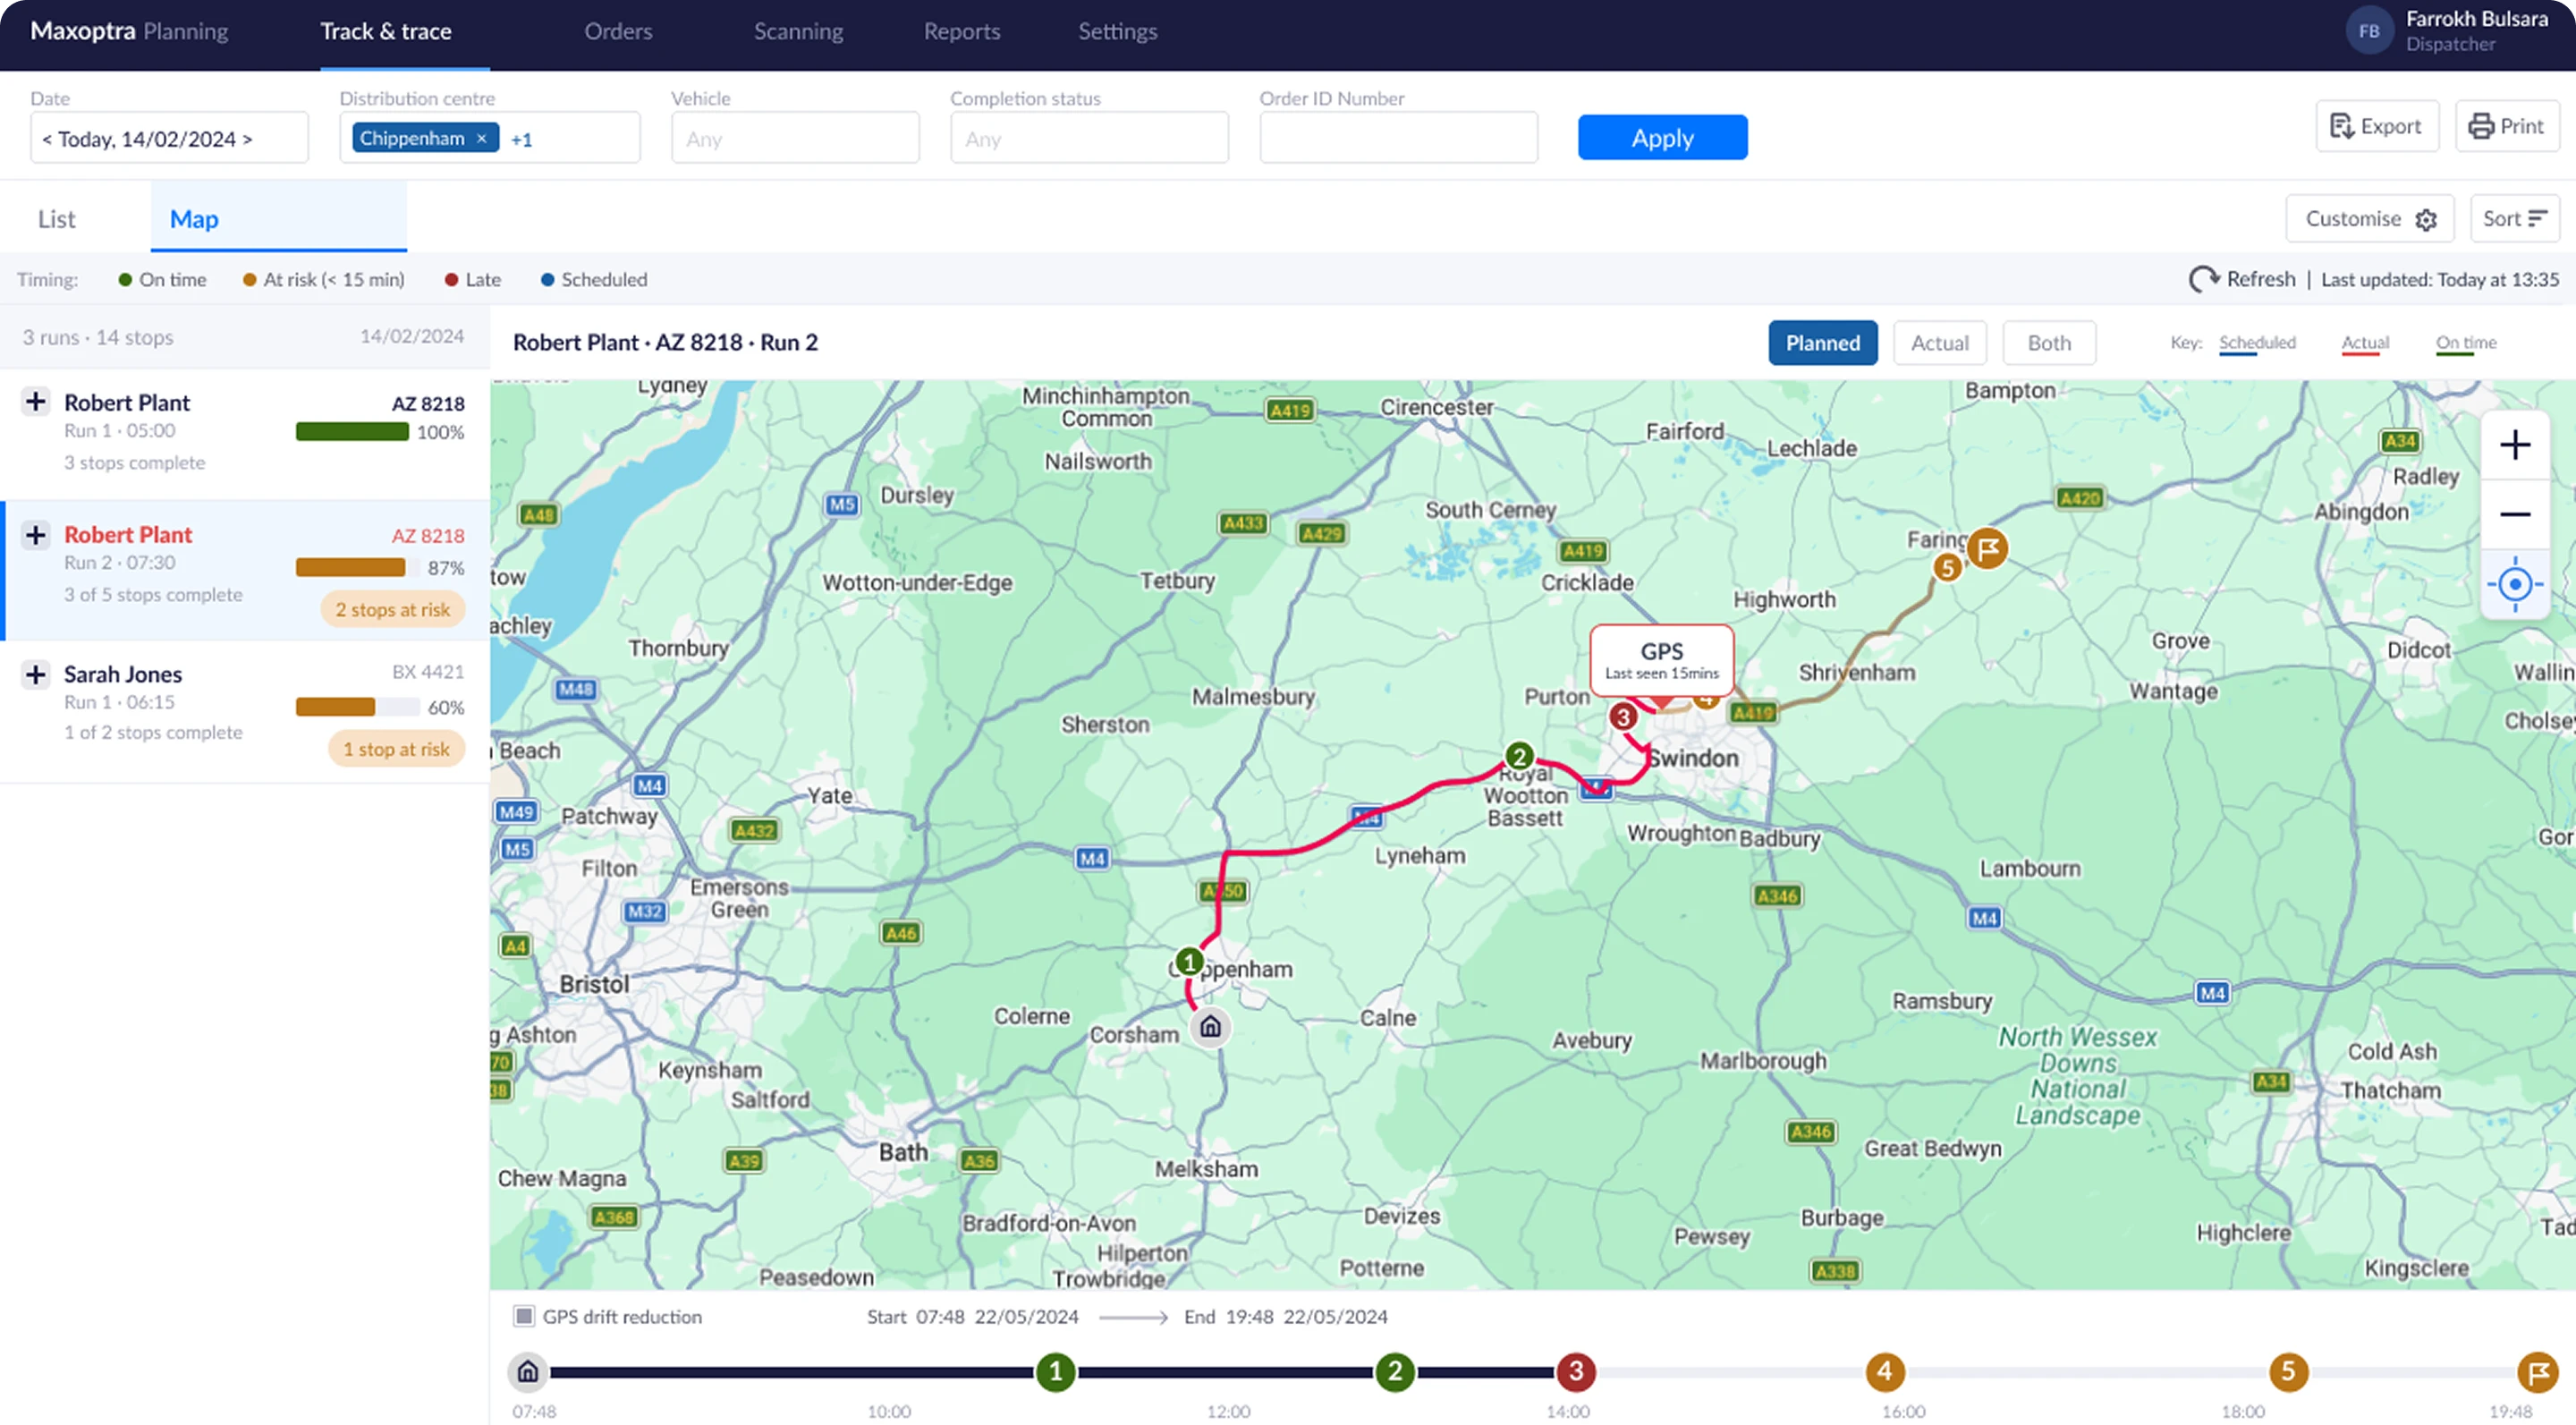Viewport: 2576px width, 1425px height.
Task: Switch route view to Actual
Action: tap(1940, 343)
